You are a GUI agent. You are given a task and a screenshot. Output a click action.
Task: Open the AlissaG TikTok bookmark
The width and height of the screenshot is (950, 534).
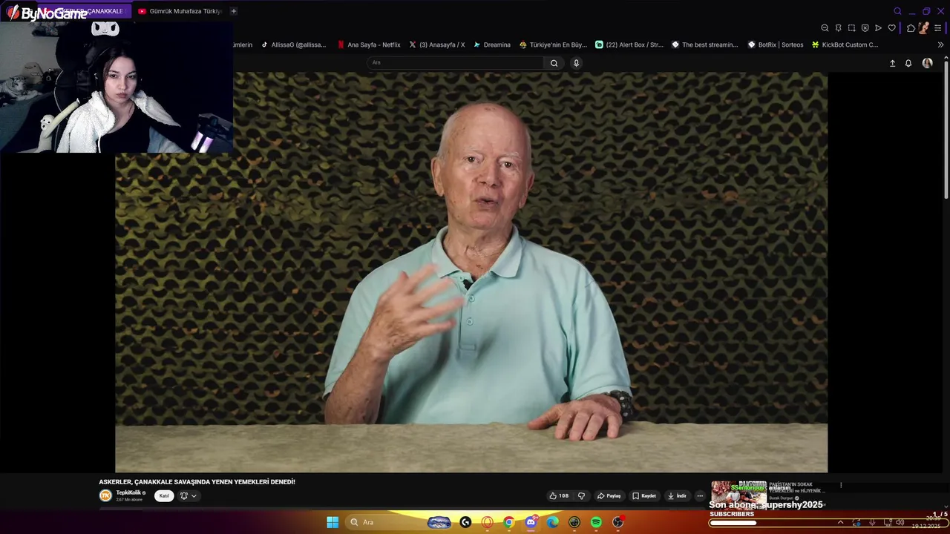pos(294,44)
